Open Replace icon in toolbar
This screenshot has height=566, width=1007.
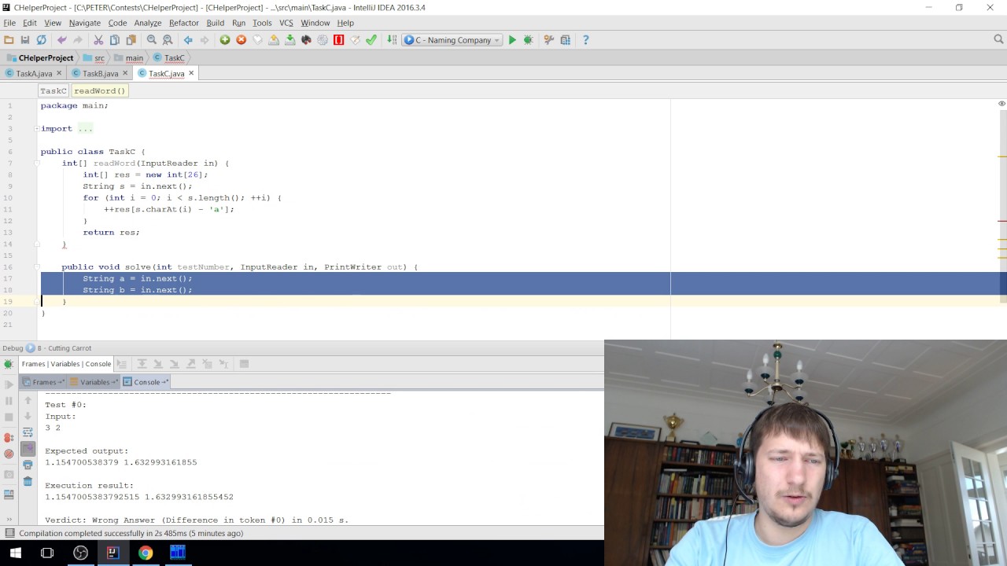(168, 40)
